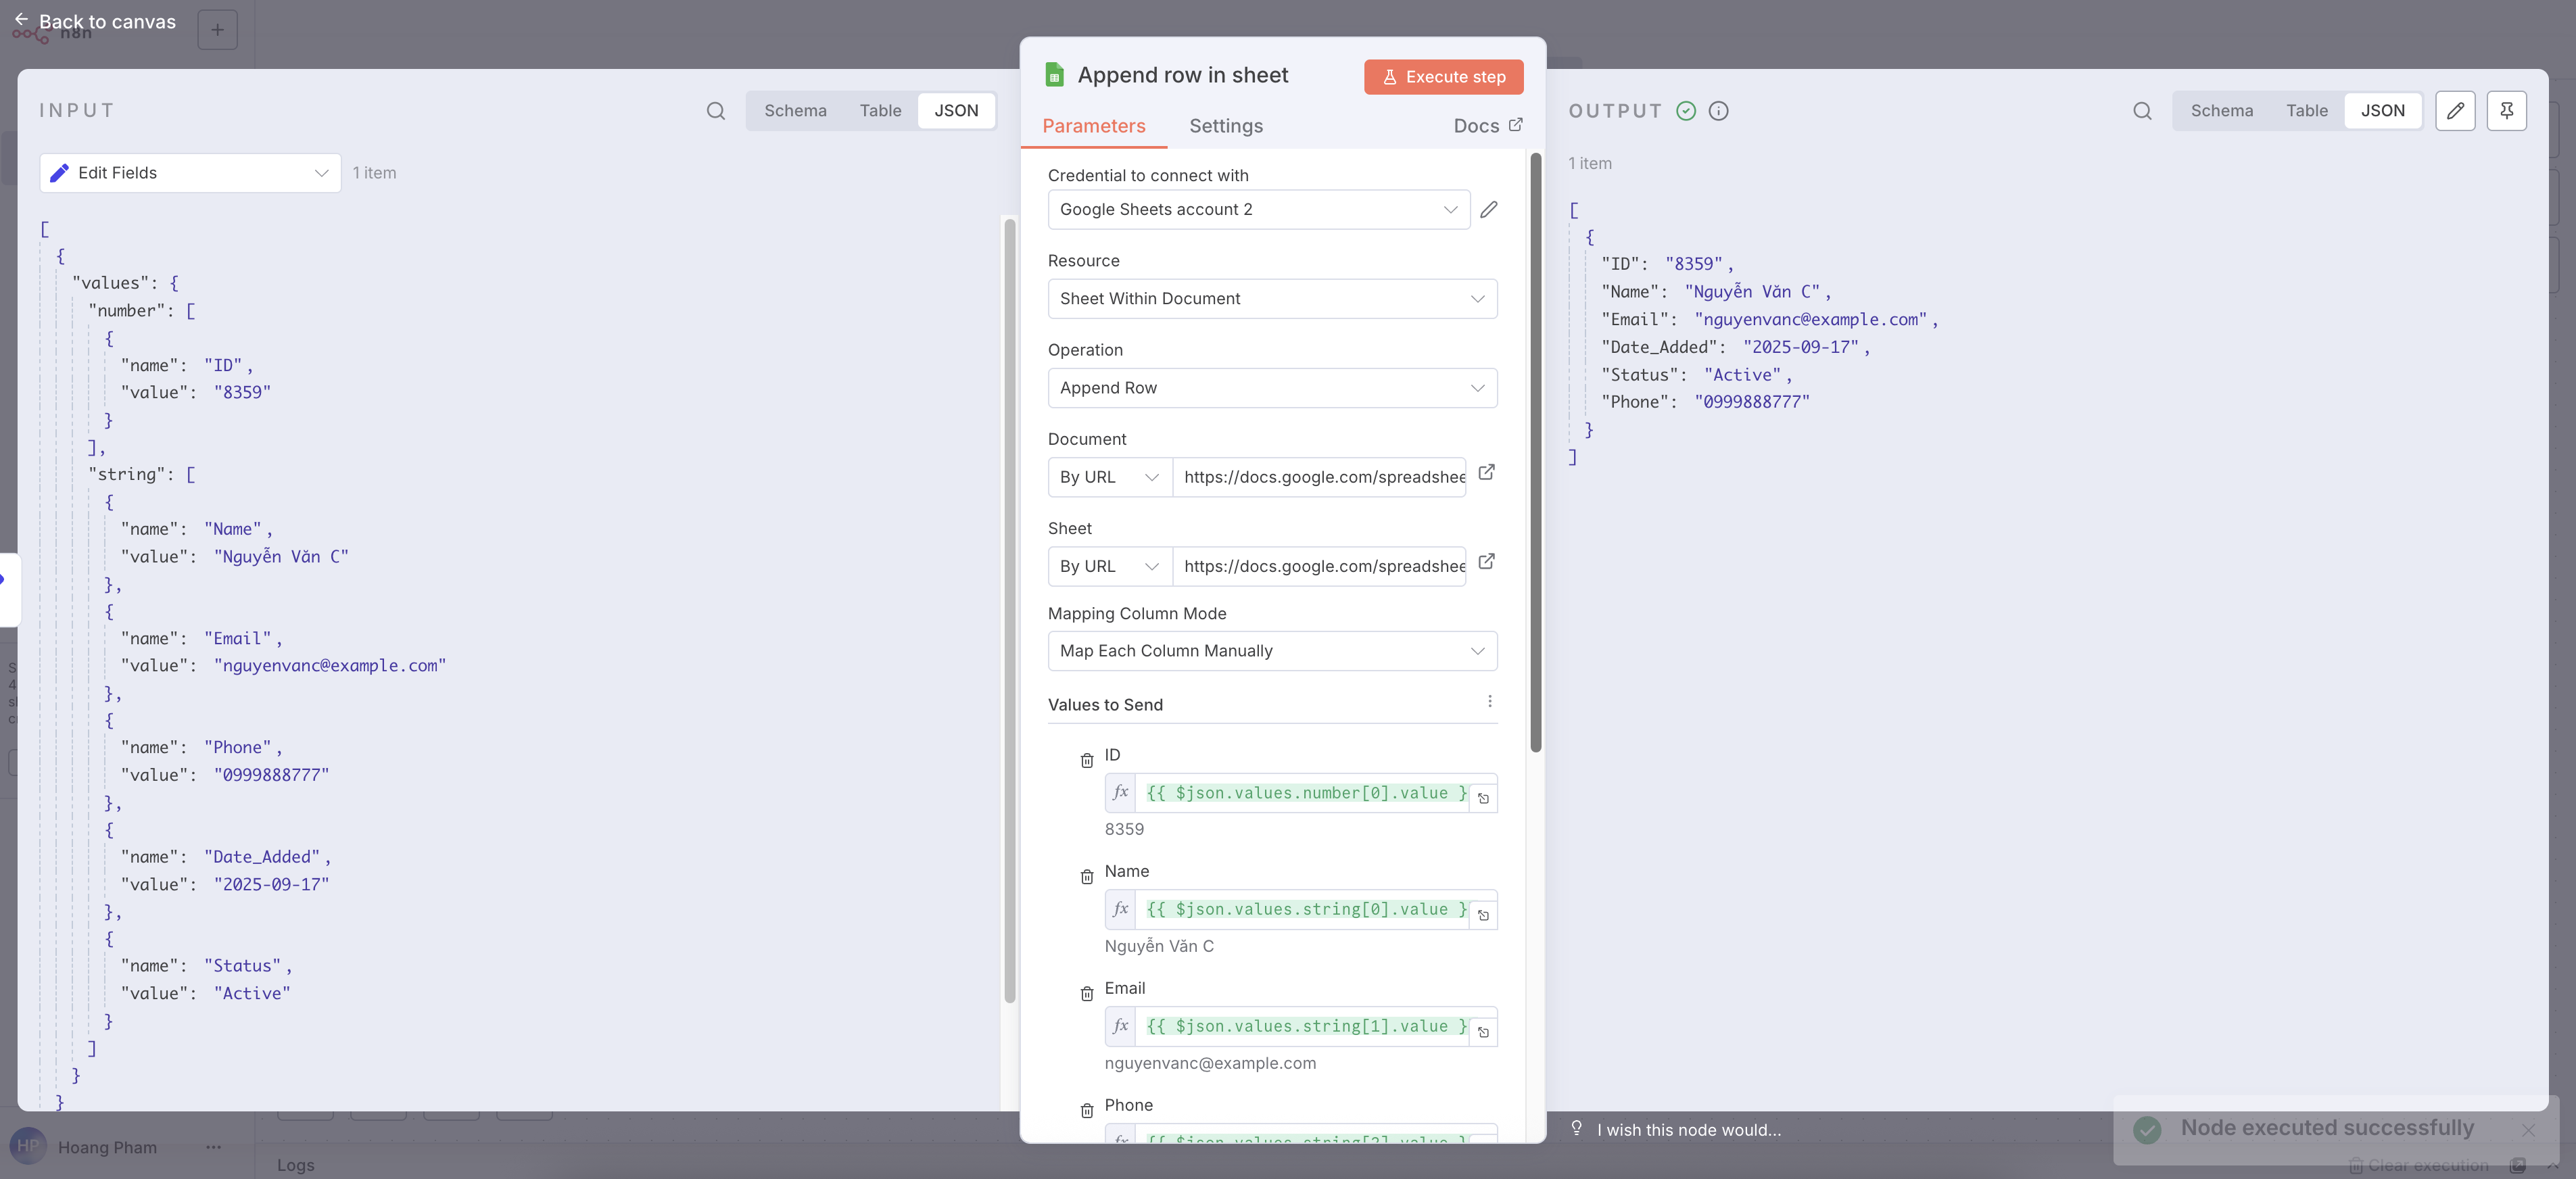
Task: Open the Resource dropdown
Action: point(1272,298)
